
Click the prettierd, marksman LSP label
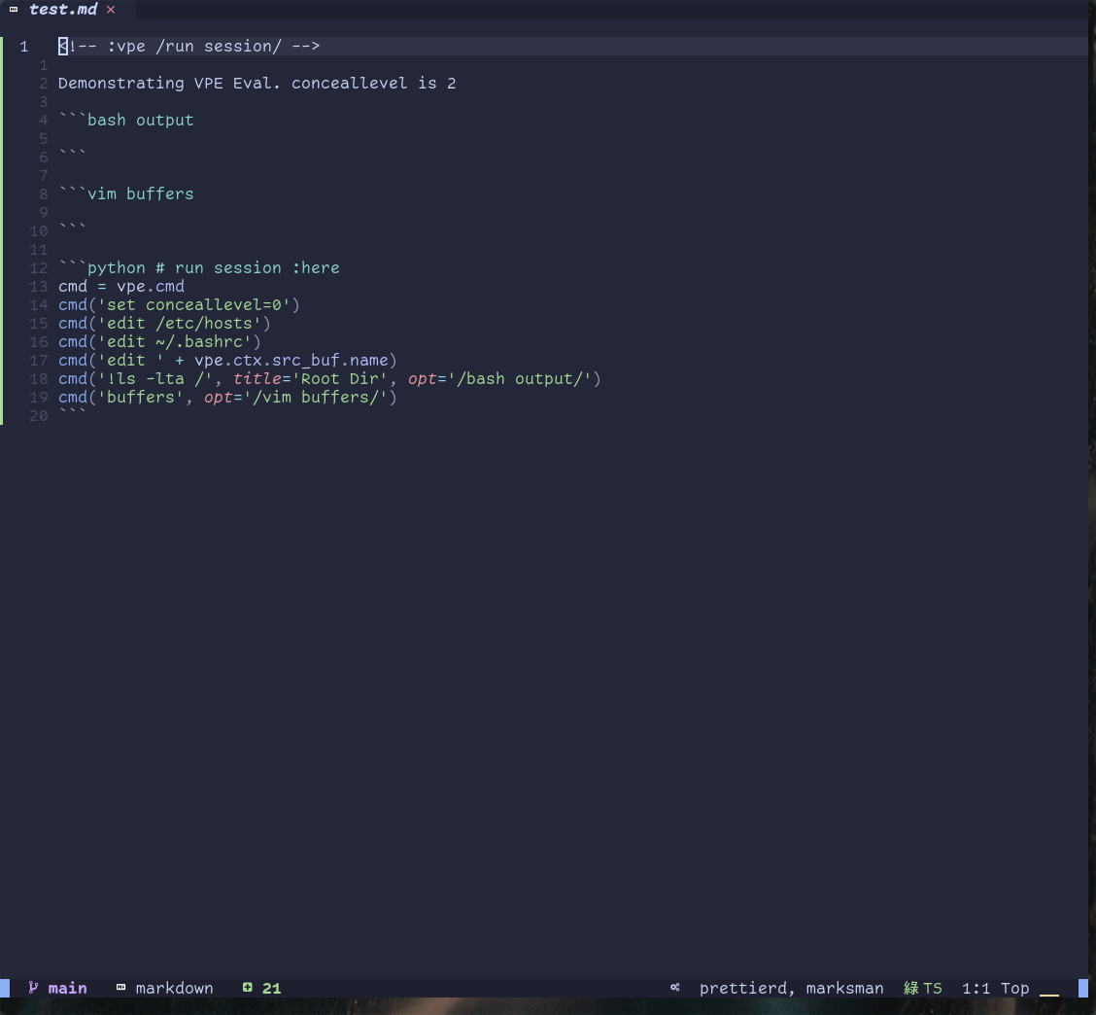(791, 988)
